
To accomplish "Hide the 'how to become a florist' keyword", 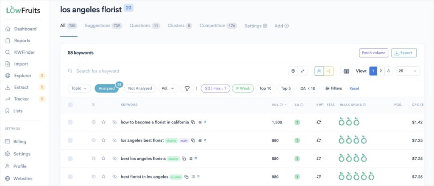I will click(114, 122).
